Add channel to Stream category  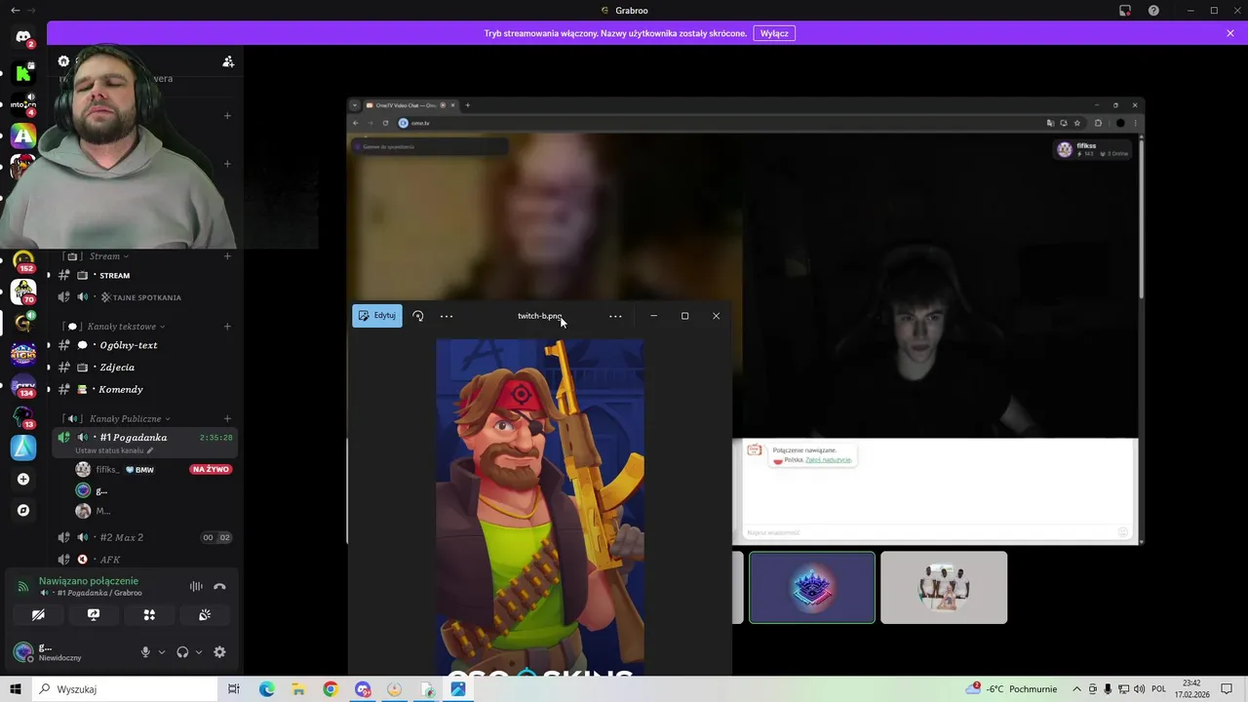point(228,256)
